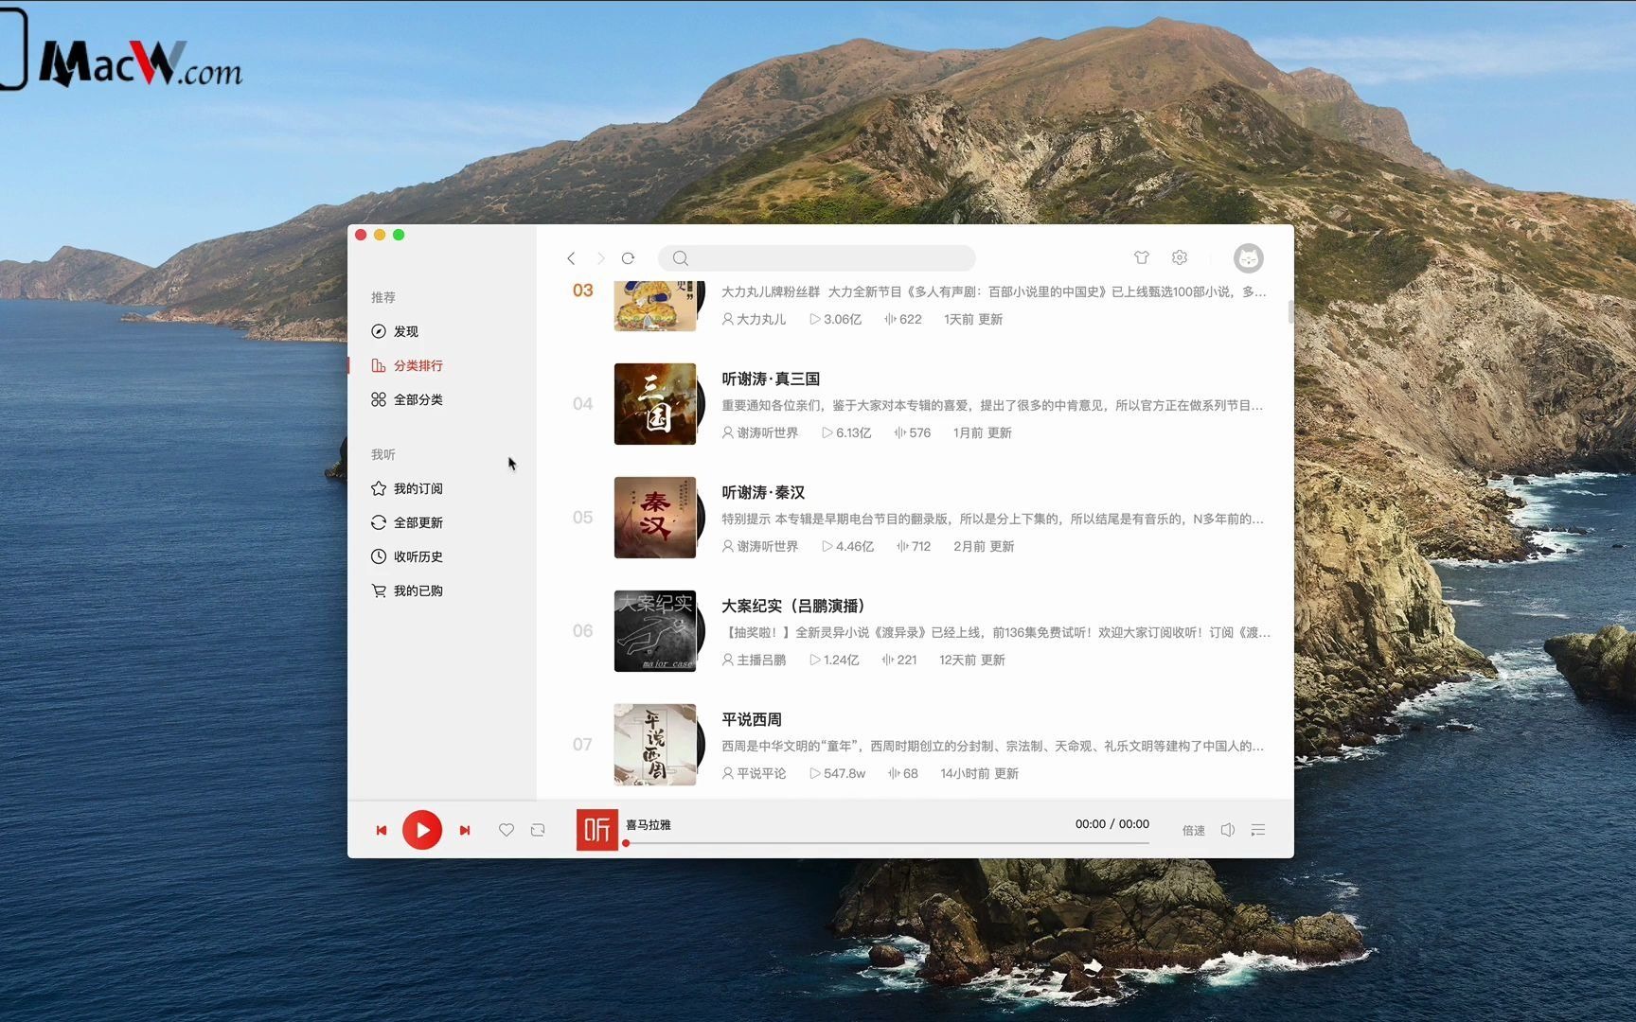Open the user avatar profile
This screenshot has height=1022, width=1636.
1249,258
